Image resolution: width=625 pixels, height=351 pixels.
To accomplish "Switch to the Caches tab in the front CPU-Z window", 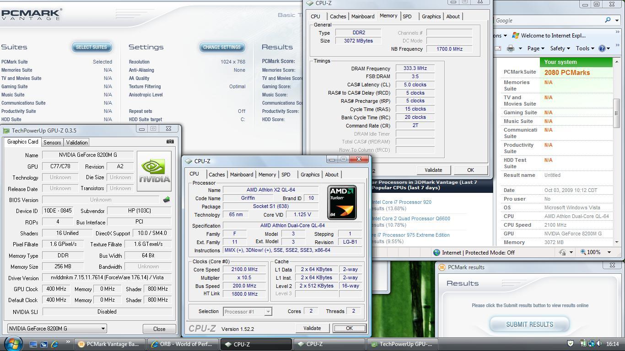I will (216, 175).
